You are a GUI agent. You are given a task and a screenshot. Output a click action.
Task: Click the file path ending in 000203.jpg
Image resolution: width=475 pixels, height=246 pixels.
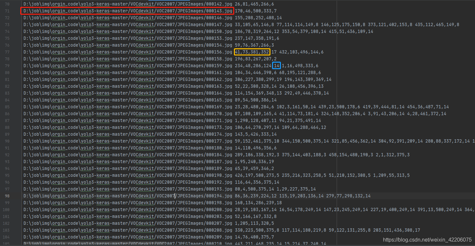[x=128, y=217]
